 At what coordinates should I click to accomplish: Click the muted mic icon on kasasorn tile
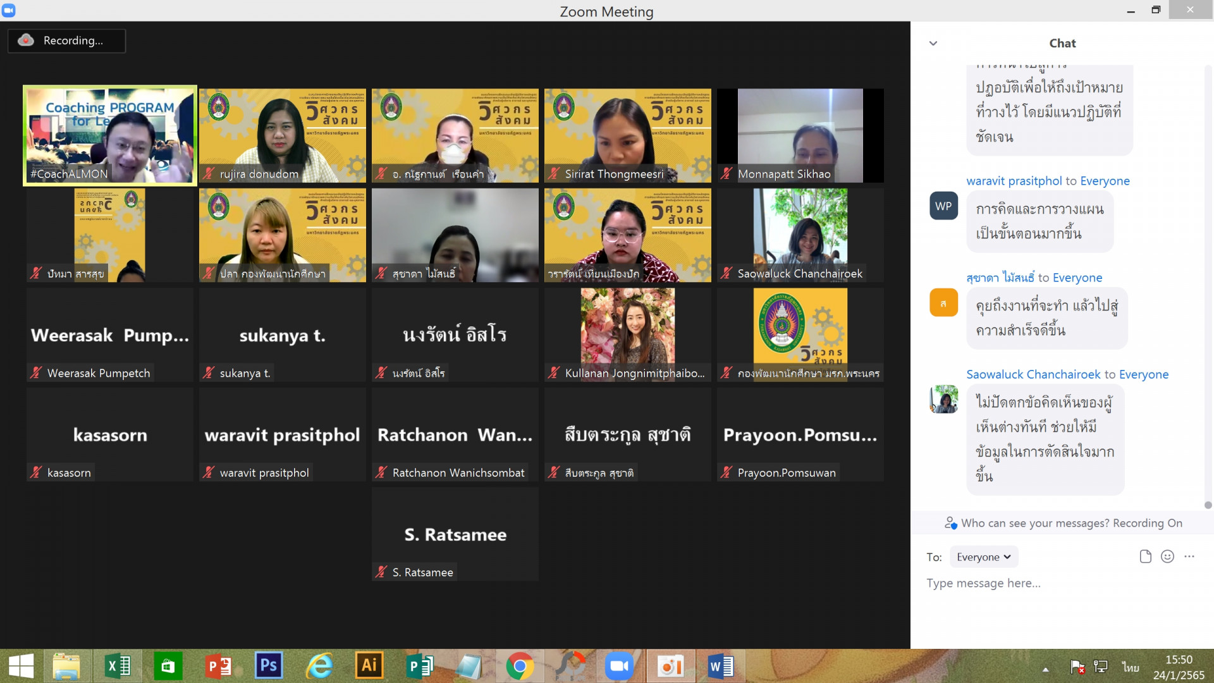coord(36,472)
